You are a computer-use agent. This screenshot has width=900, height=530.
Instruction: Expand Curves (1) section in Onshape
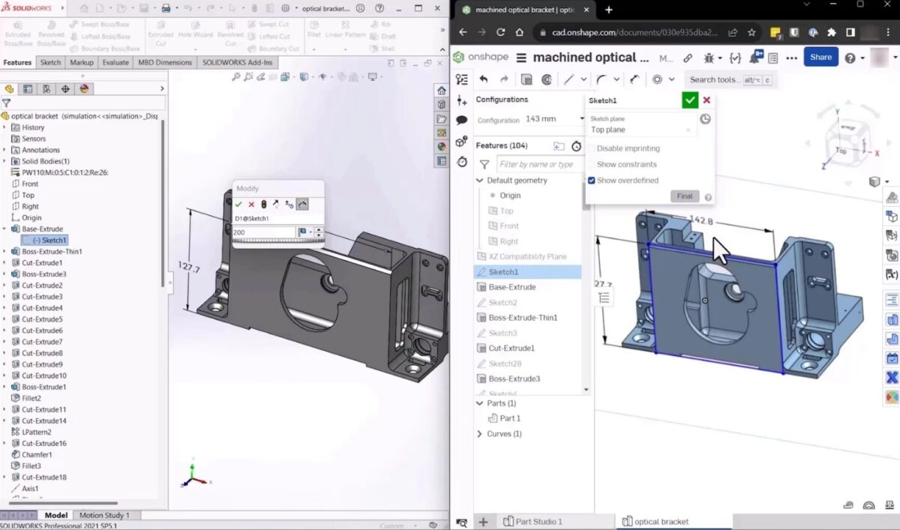pyautogui.click(x=480, y=434)
